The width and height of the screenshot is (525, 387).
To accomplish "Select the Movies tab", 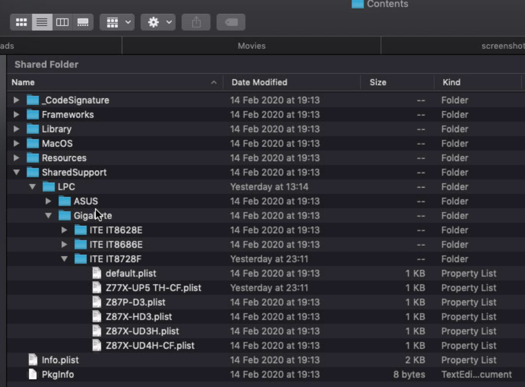I will (251, 46).
